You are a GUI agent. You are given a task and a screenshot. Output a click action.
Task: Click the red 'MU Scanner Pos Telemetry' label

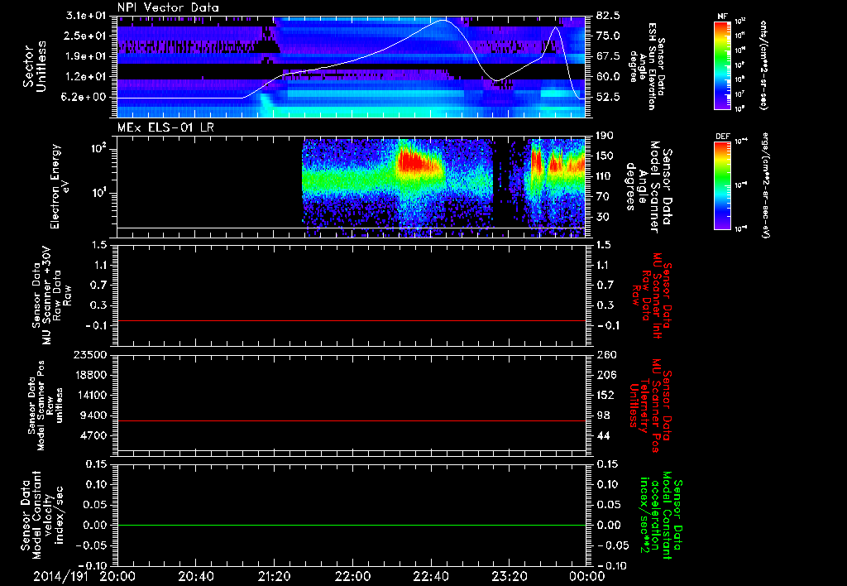651,406
